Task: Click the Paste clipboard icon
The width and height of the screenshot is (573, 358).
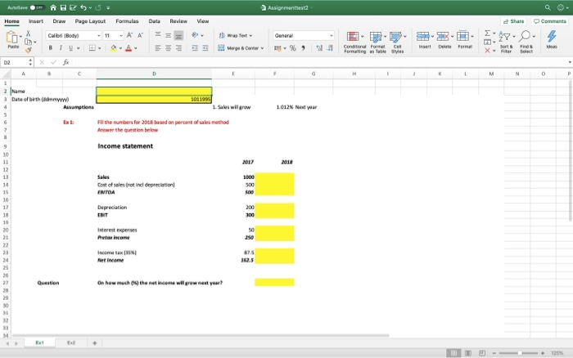Action: coord(12,39)
